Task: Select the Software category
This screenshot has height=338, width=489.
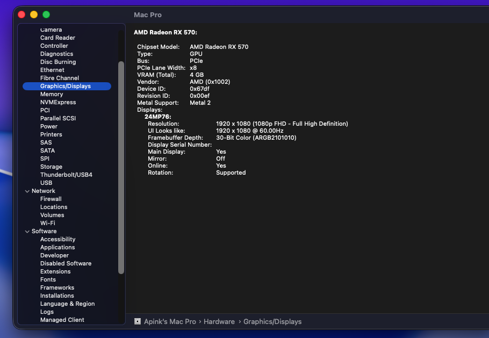Action: (44, 232)
